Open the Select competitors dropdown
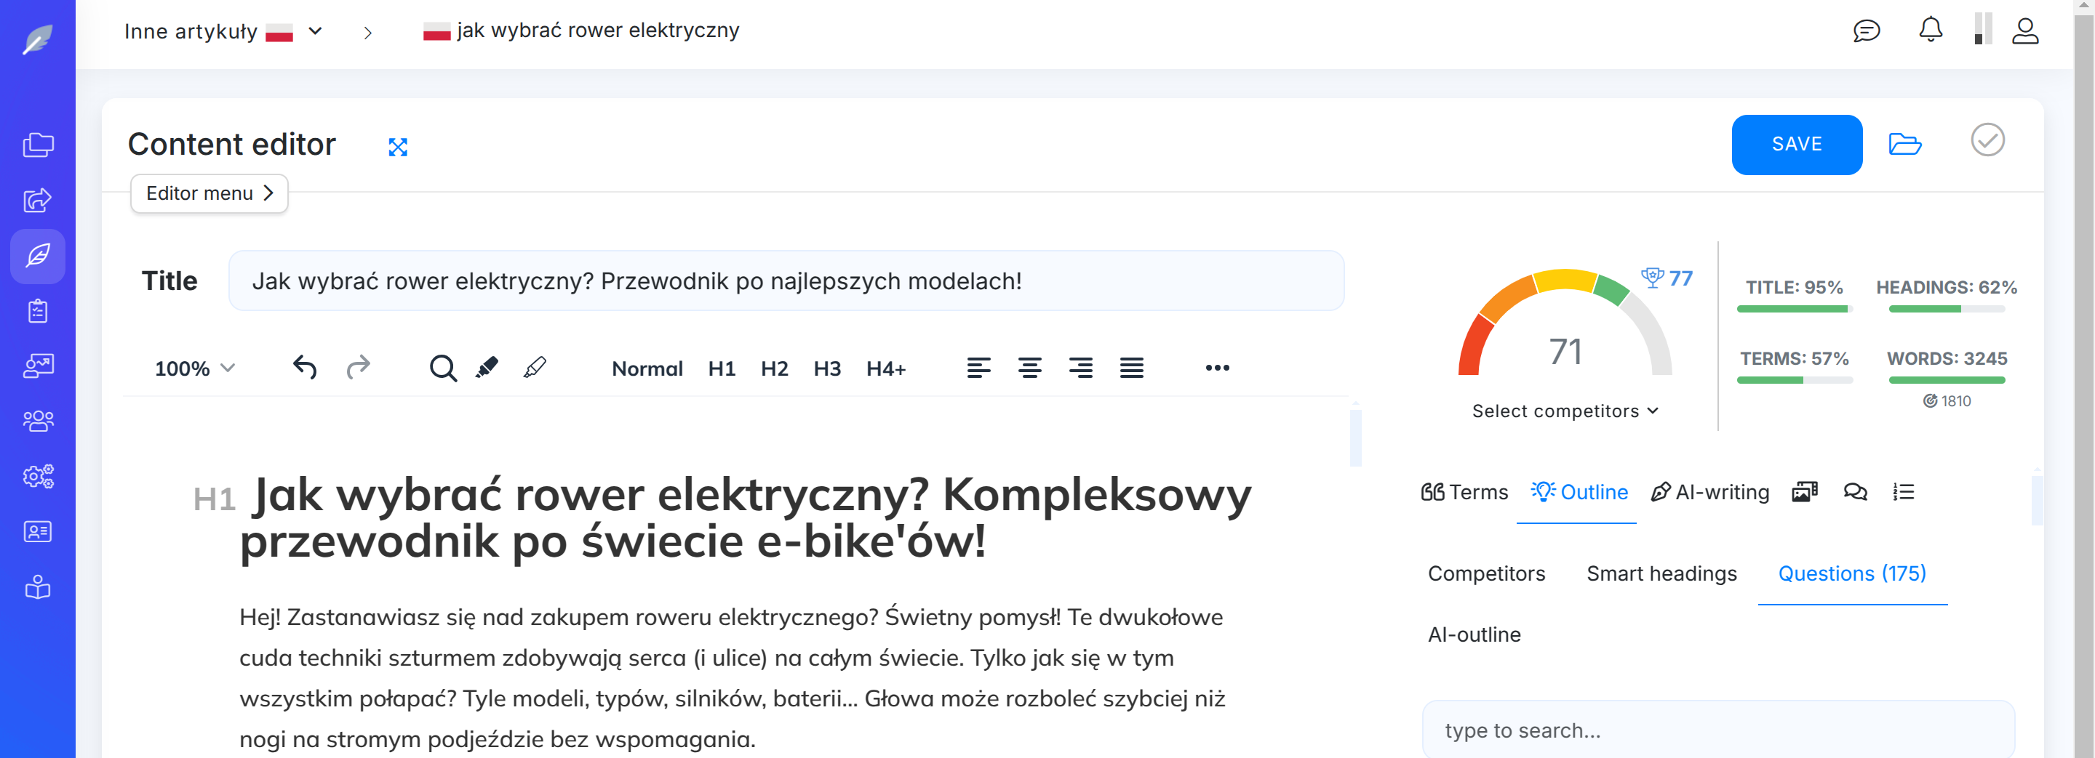This screenshot has width=2095, height=758. (x=1565, y=411)
